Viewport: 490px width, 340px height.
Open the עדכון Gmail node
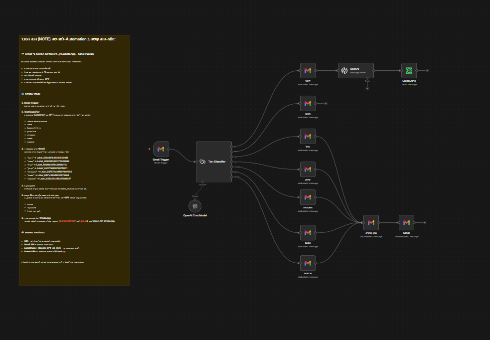coord(308,170)
